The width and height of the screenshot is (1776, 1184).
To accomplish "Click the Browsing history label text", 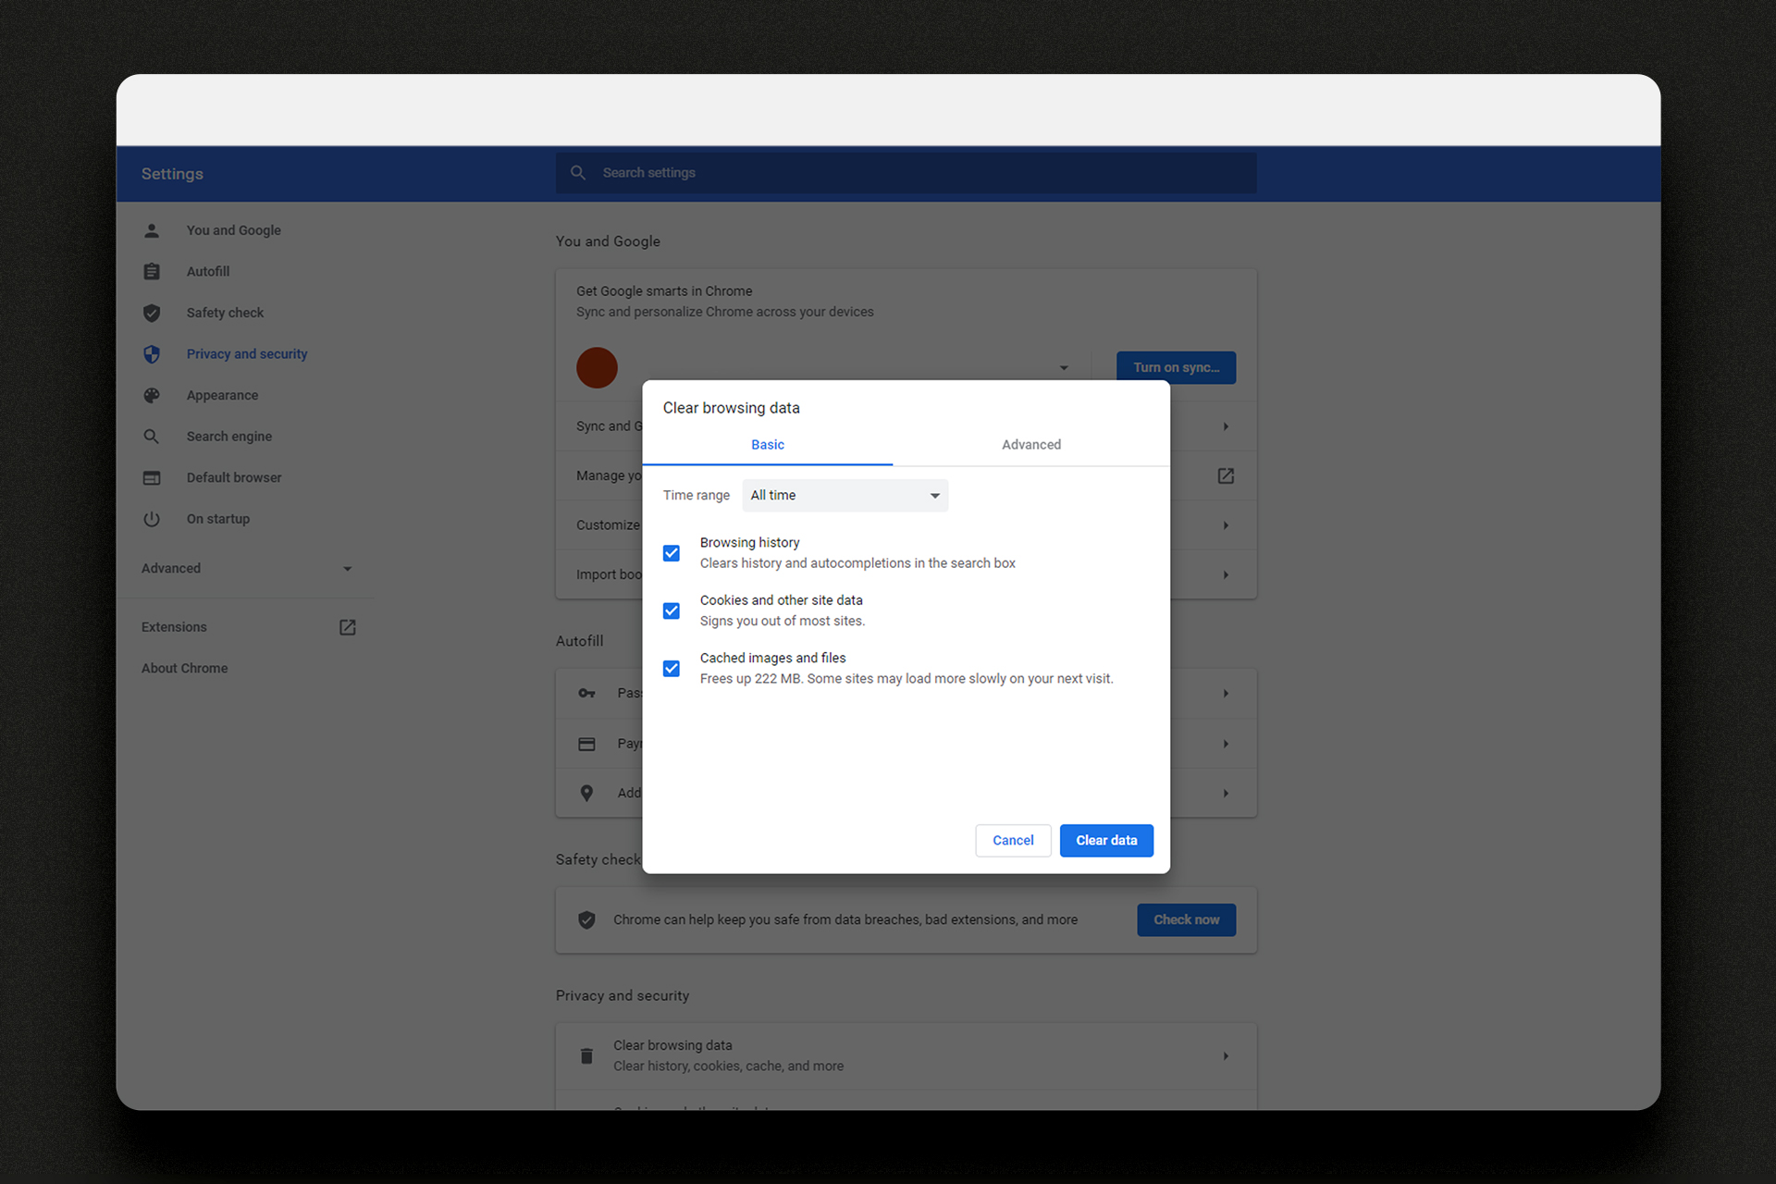I will (x=749, y=543).
